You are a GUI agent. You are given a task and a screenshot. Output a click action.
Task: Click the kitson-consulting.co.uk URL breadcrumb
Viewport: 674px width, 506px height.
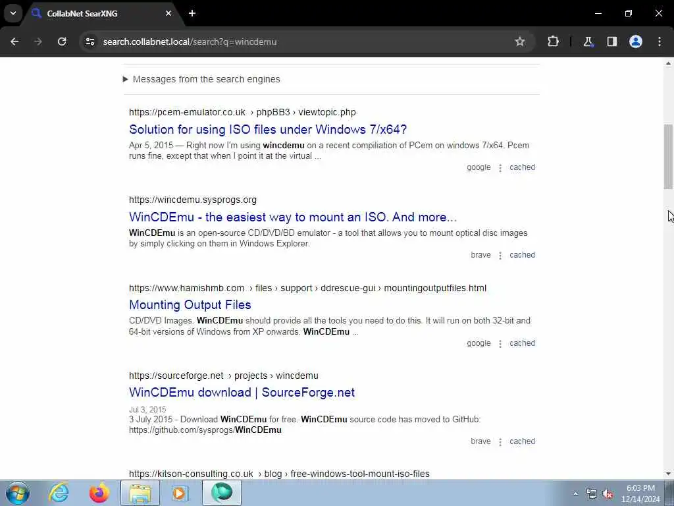pyautogui.click(x=279, y=474)
